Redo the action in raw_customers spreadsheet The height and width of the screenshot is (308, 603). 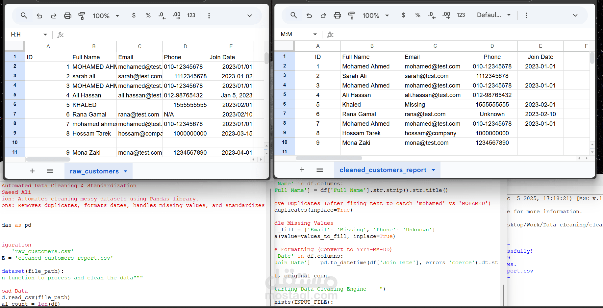click(54, 15)
